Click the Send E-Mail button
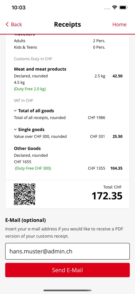Screen dimensions: 135x294 [x=67, y=270]
